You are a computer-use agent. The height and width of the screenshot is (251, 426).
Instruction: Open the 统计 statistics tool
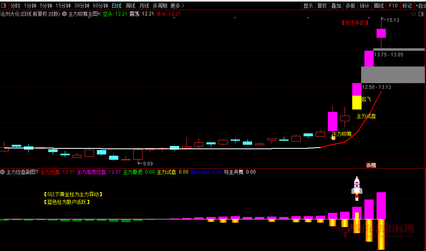coord(364,6)
